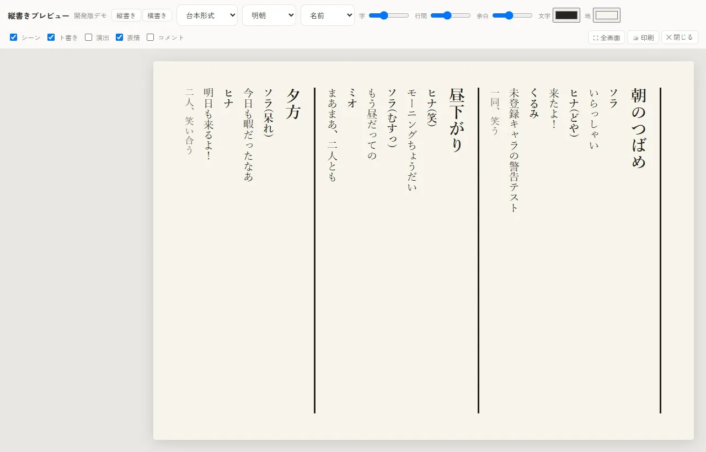
Task: Uncheck the シーン checkbox
Action: tap(14, 37)
